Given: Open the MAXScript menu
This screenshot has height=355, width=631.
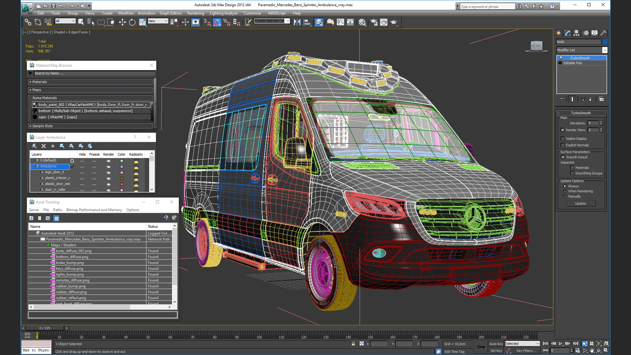Looking at the screenshot, I should tap(277, 13).
